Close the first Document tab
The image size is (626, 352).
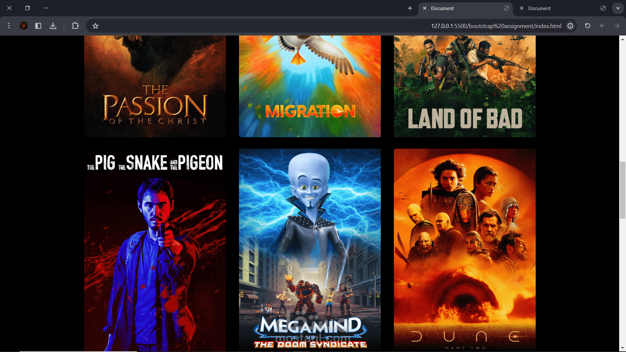425,8
